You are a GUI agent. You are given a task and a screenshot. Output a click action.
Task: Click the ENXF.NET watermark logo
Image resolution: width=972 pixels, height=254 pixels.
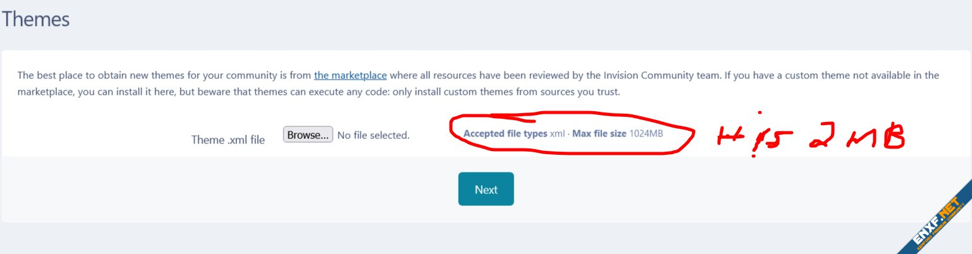click(936, 220)
